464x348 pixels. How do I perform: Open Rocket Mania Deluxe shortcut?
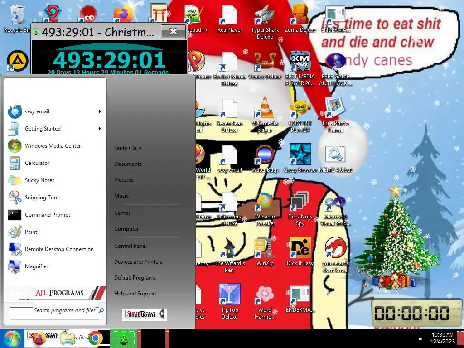[x=229, y=69]
